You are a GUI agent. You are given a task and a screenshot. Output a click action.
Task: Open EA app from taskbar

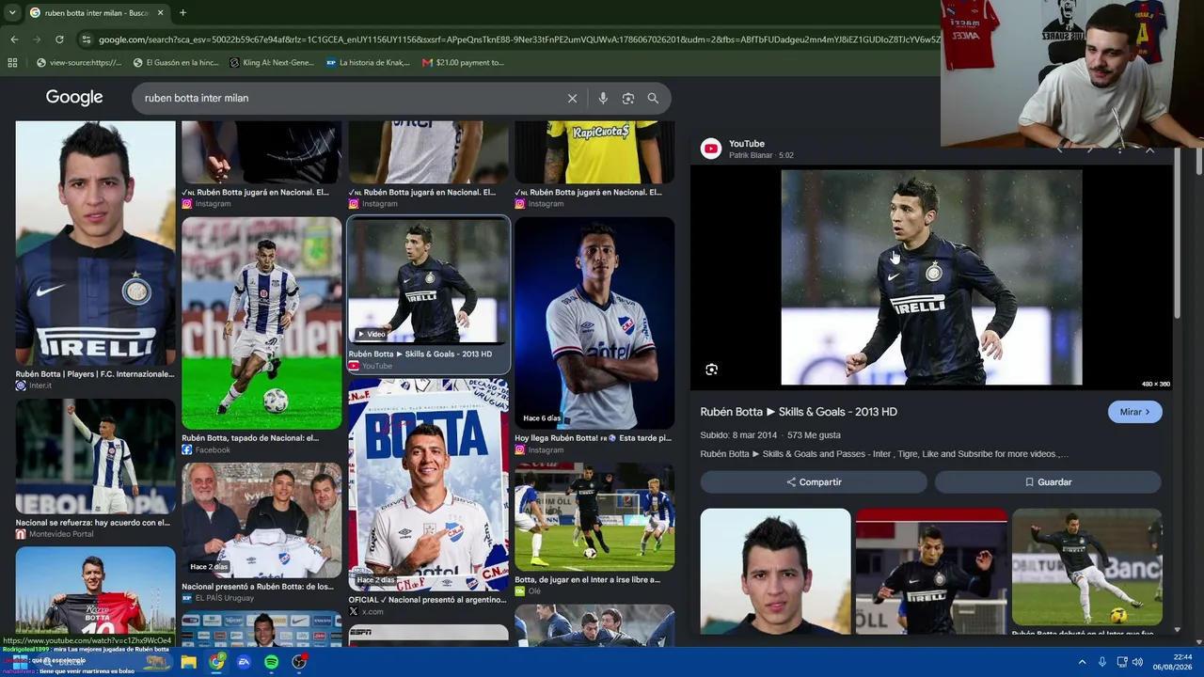pos(244,662)
